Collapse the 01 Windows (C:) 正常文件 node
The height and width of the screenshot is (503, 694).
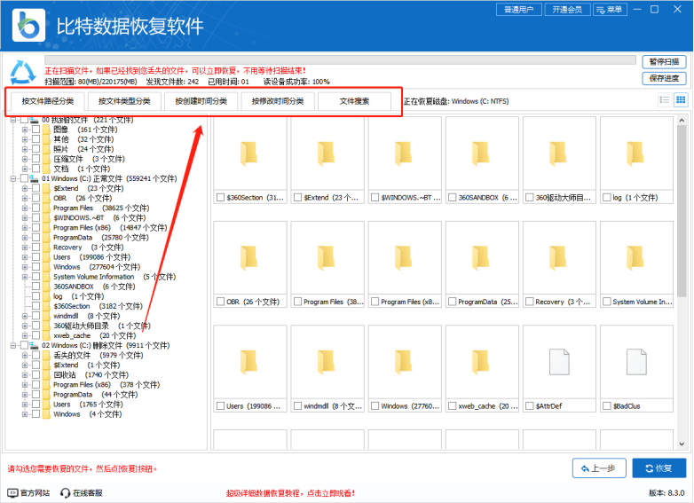click(x=13, y=178)
